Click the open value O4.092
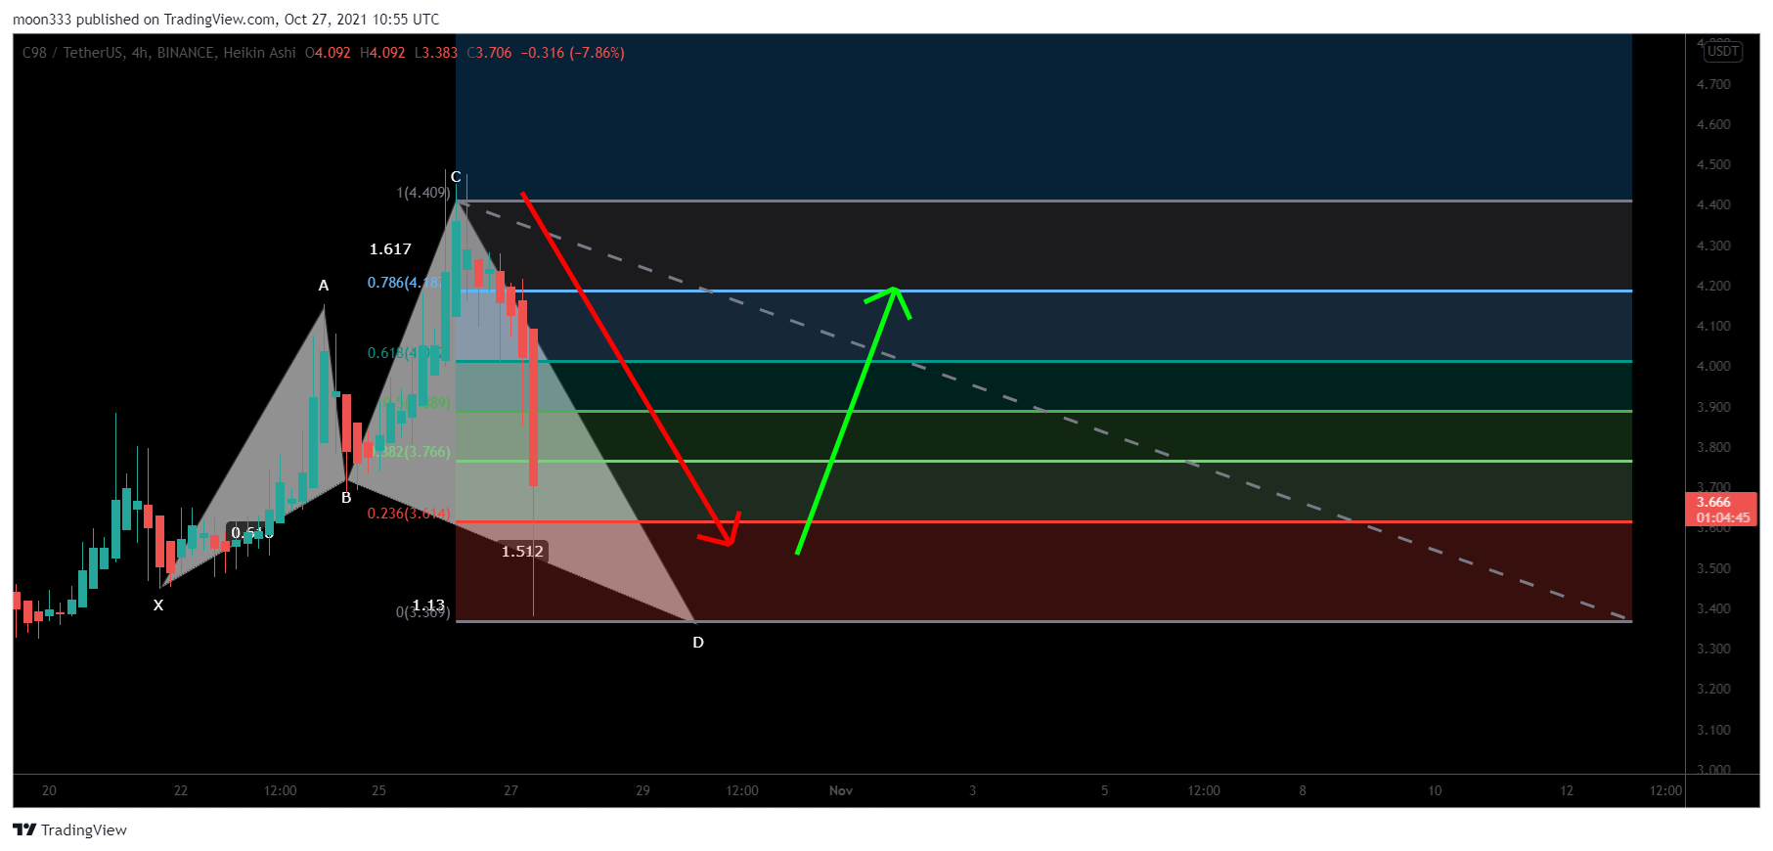The width and height of the screenshot is (1773, 851). click(x=328, y=53)
